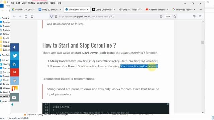Image resolution: width=214 pixels, height=120 pixels.
Task: Close the Coroutines in Unity tab
Action: [88, 9]
